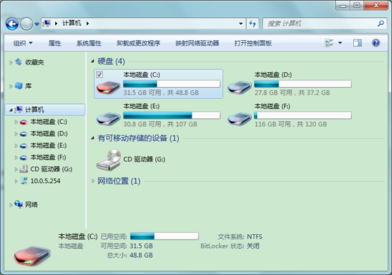The image size is (392, 275).
Task: Uncheck the 本地磁盘 (C:) checkbox
Action: pyautogui.click(x=99, y=74)
